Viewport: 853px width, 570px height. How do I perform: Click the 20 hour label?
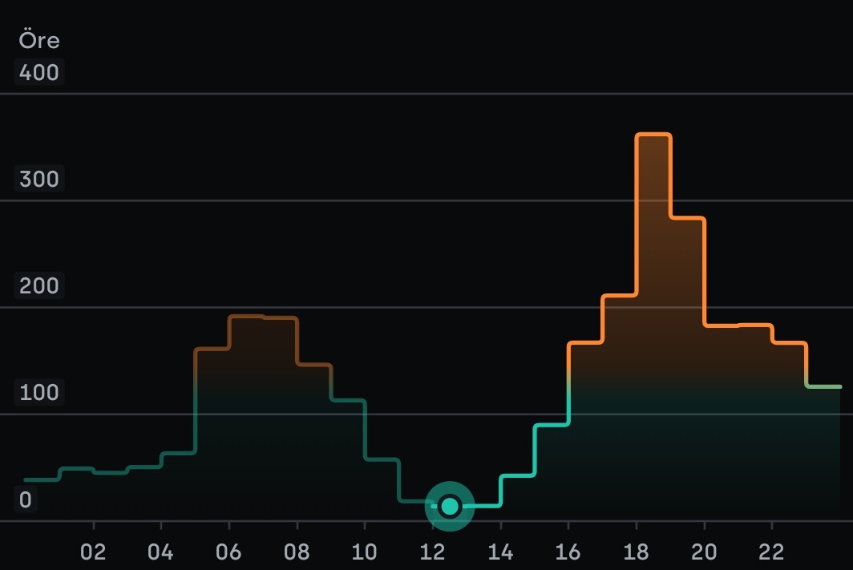(x=704, y=552)
